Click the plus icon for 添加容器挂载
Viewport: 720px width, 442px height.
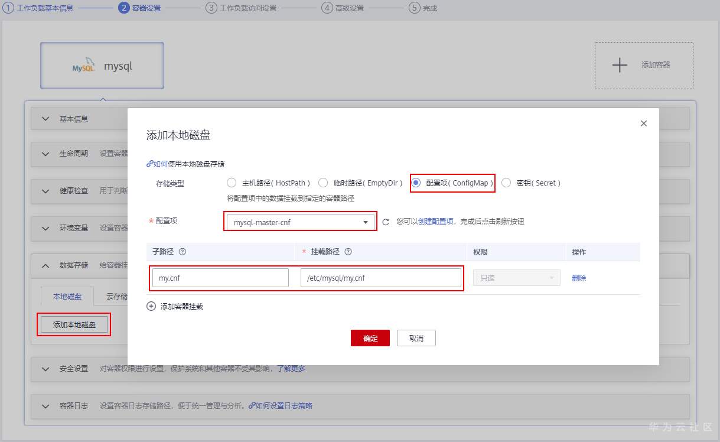[x=151, y=306]
